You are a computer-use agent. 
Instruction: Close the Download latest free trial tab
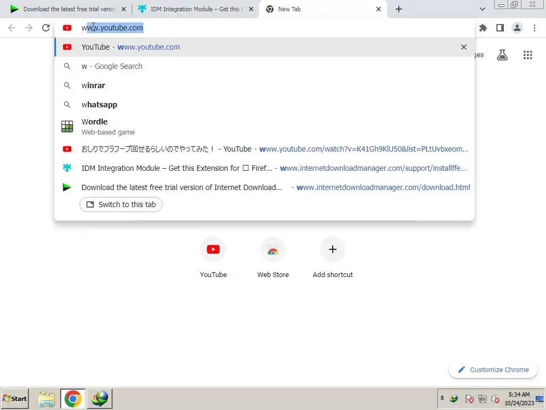pos(124,10)
